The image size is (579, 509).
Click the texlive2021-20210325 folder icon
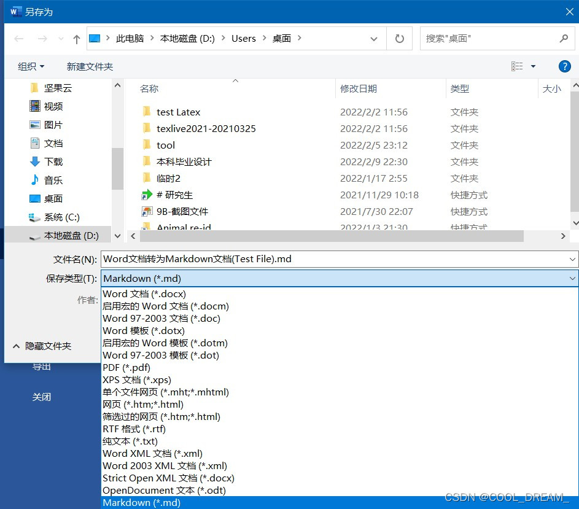pos(147,128)
